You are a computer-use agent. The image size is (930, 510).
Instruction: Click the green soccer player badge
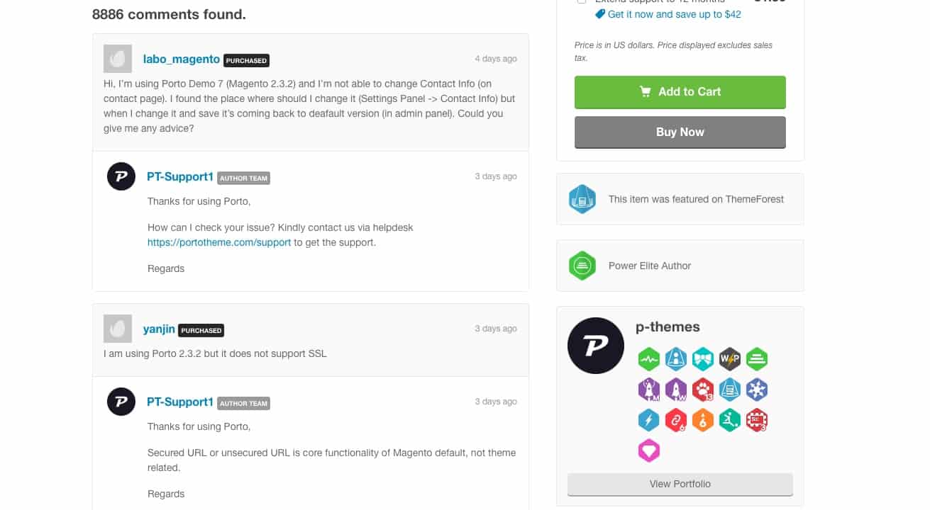[x=730, y=420]
